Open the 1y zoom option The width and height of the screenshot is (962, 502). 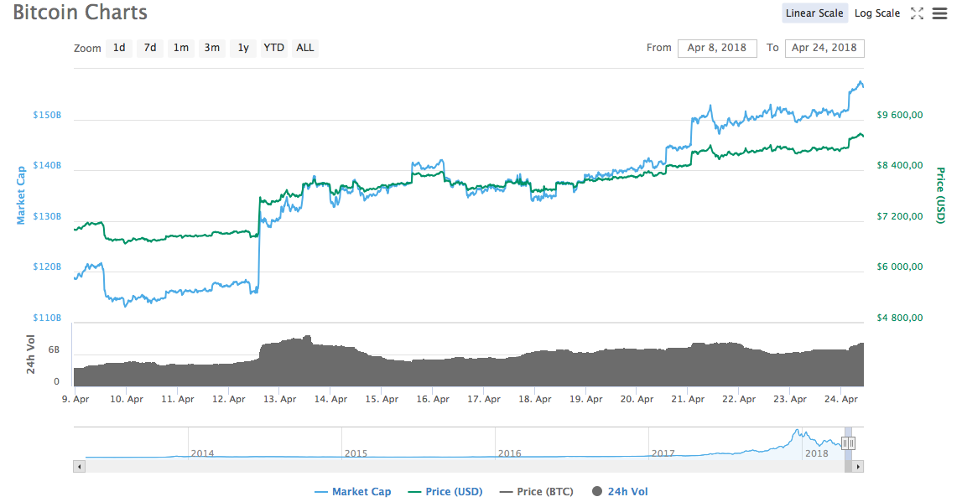pos(242,48)
